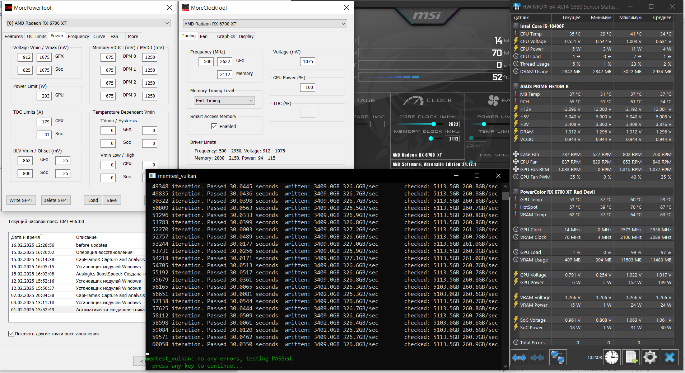Click the memtest_vulkan window title icon
Image resolution: width=685 pixels, height=373 pixels.
point(153,176)
